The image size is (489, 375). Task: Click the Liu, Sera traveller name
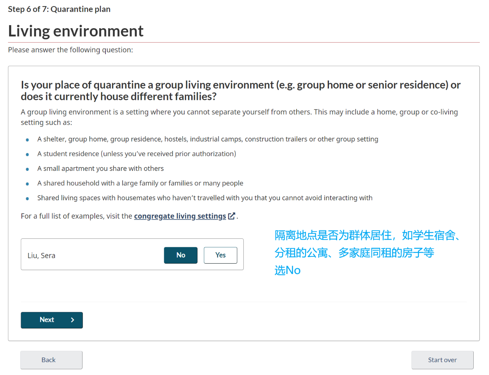tap(41, 256)
